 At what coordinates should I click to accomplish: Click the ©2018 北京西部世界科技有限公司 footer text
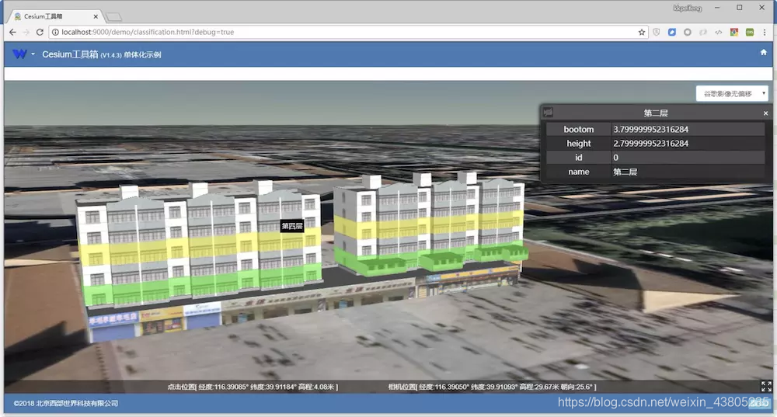click(x=66, y=403)
